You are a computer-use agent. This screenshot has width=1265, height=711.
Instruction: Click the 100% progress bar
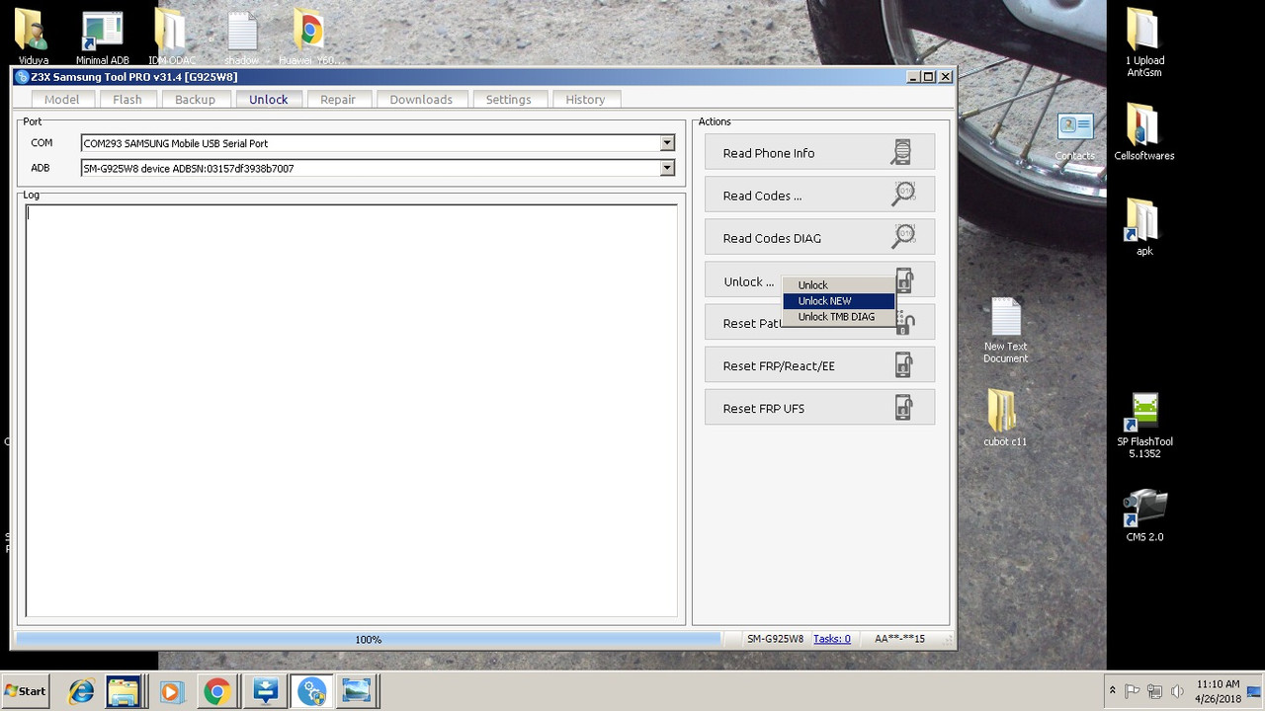pyautogui.click(x=369, y=639)
